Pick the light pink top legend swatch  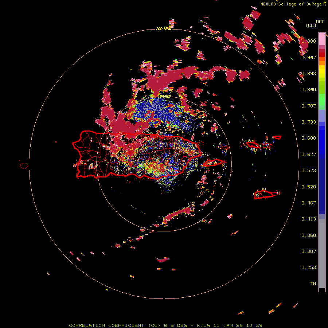click(322, 39)
